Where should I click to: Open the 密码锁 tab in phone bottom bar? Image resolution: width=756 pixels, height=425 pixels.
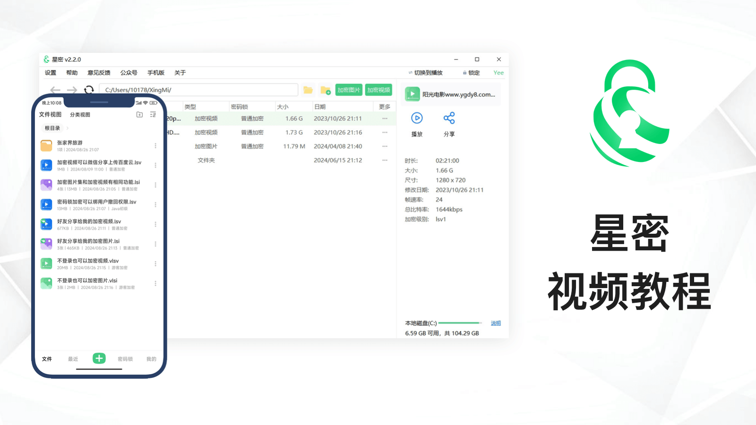pyautogui.click(x=125, y=359)
